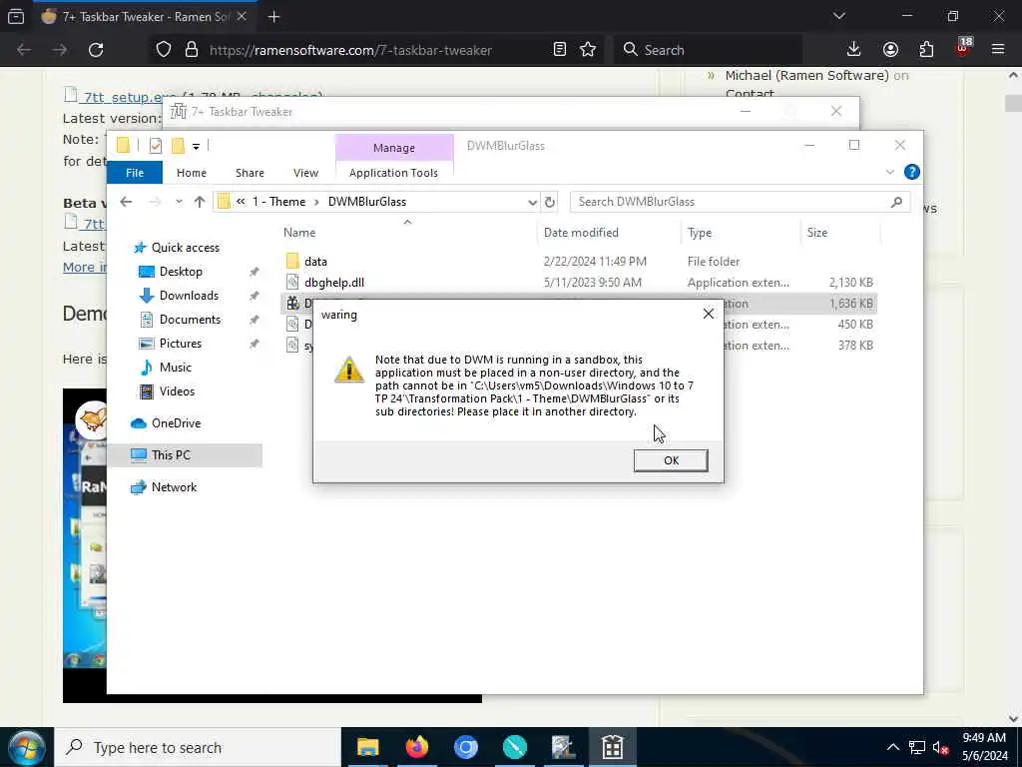Select Network in navigation pane
Image resolution: width=1022 pixels, height=767 pixels.
174,487
